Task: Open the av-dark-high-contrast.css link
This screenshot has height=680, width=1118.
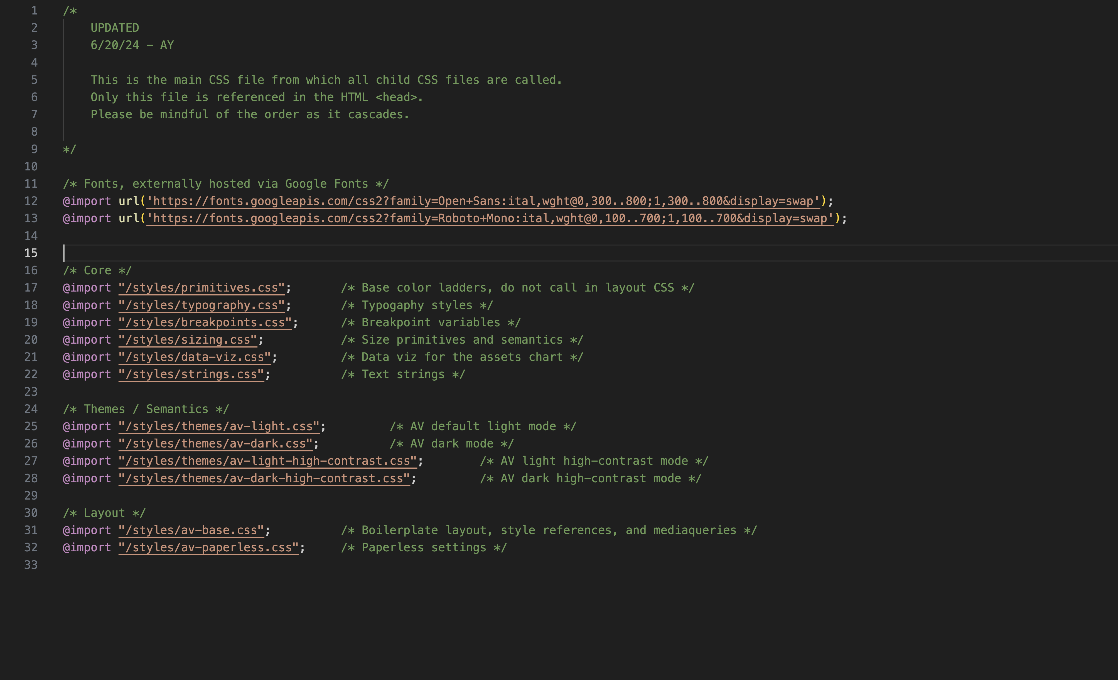Action: tap(264, 478)
